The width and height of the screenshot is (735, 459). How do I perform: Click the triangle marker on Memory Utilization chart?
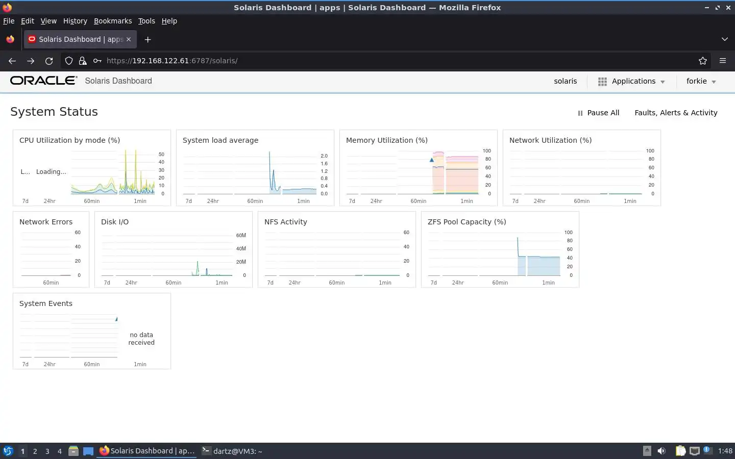pyautogui.click(x=432, y=160)
